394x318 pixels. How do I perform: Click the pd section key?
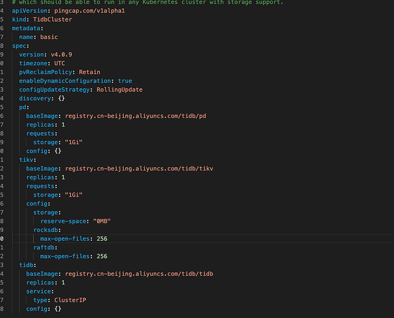tap(22, 107)
